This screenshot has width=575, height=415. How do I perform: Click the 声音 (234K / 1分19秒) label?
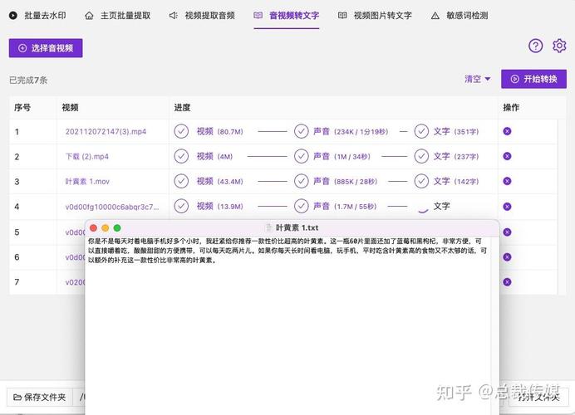point(351,131)
